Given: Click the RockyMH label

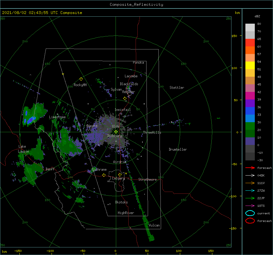Looking at the screenshot, I should (x=80, y=85).
